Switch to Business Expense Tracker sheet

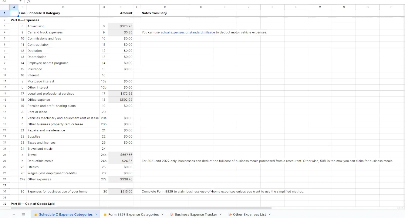click(x=196, y=214)
